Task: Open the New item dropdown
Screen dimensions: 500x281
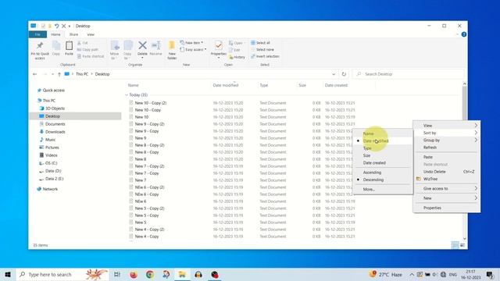Action: coord(191,42)
